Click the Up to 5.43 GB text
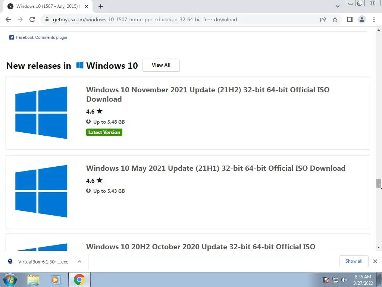The image size is (382, 287). tap(109, 191)
